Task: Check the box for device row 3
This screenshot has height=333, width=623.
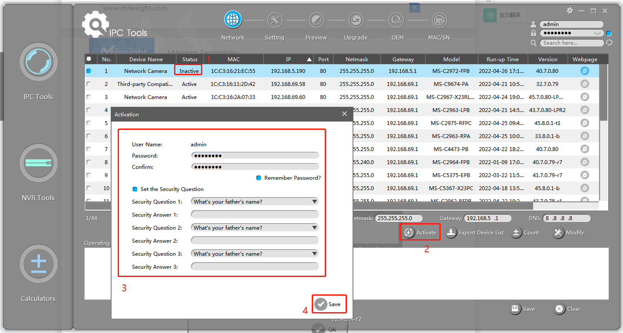Action: tap(89, 97)
